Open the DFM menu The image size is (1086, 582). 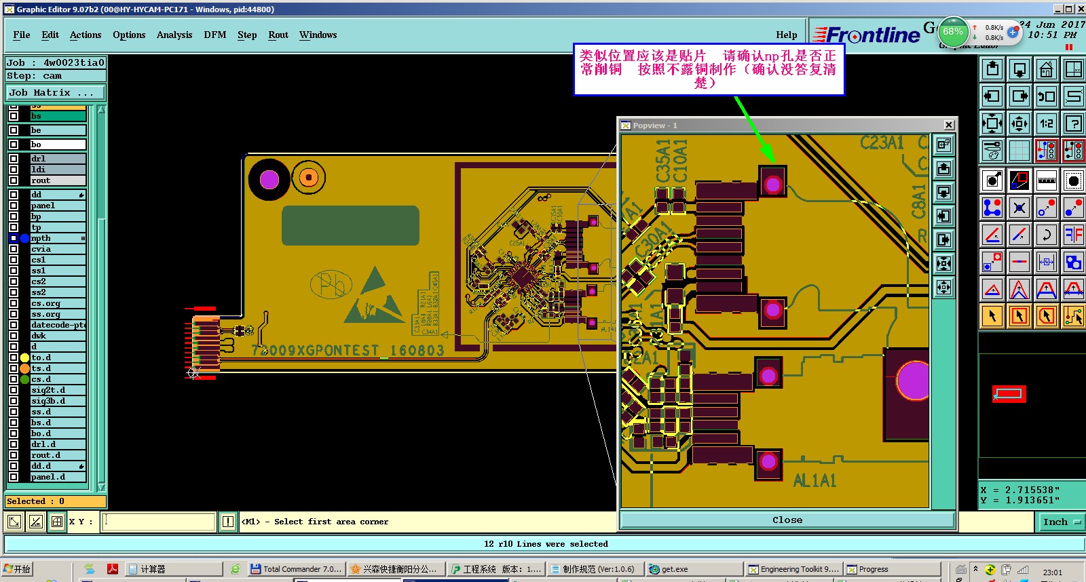coord(215,35)
